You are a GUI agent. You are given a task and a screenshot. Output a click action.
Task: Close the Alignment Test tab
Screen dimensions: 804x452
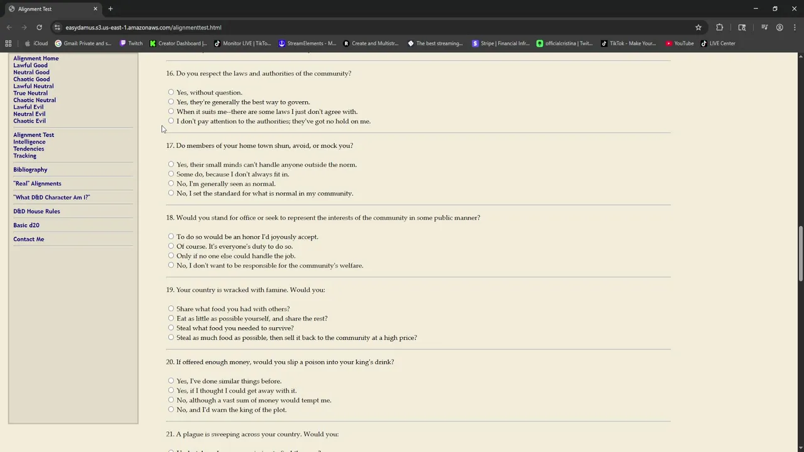[95, 9]
